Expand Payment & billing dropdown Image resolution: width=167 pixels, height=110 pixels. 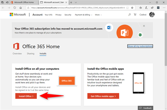83,15
